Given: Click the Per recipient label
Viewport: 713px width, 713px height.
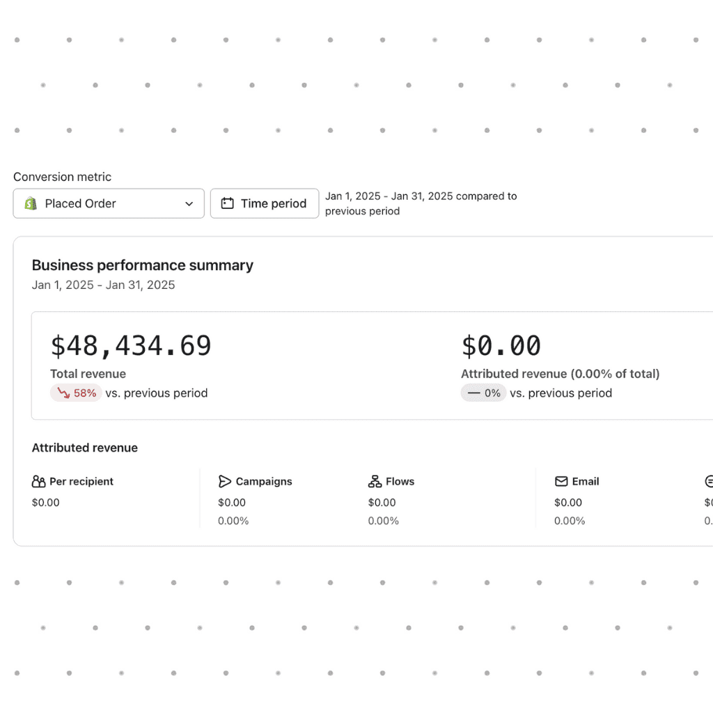Looking at the screenshot, I should pyautogui.click(x=81, y=481).
